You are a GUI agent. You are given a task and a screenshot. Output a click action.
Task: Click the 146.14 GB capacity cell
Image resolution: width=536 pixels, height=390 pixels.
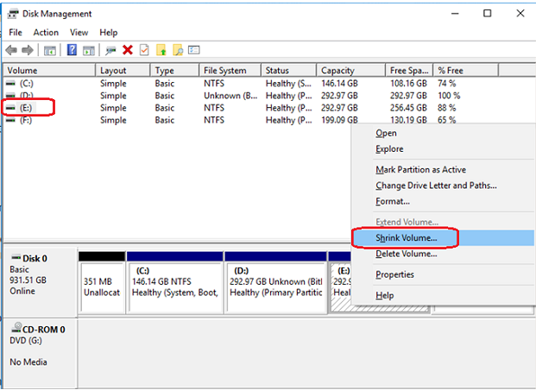click(x=339, y=84)
